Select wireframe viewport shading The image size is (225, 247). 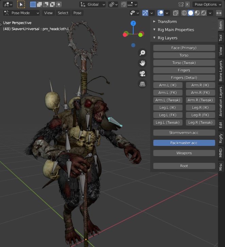(184, 13)
